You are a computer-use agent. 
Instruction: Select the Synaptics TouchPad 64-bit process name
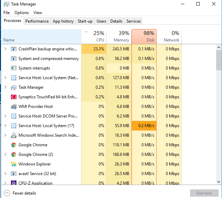48,97
